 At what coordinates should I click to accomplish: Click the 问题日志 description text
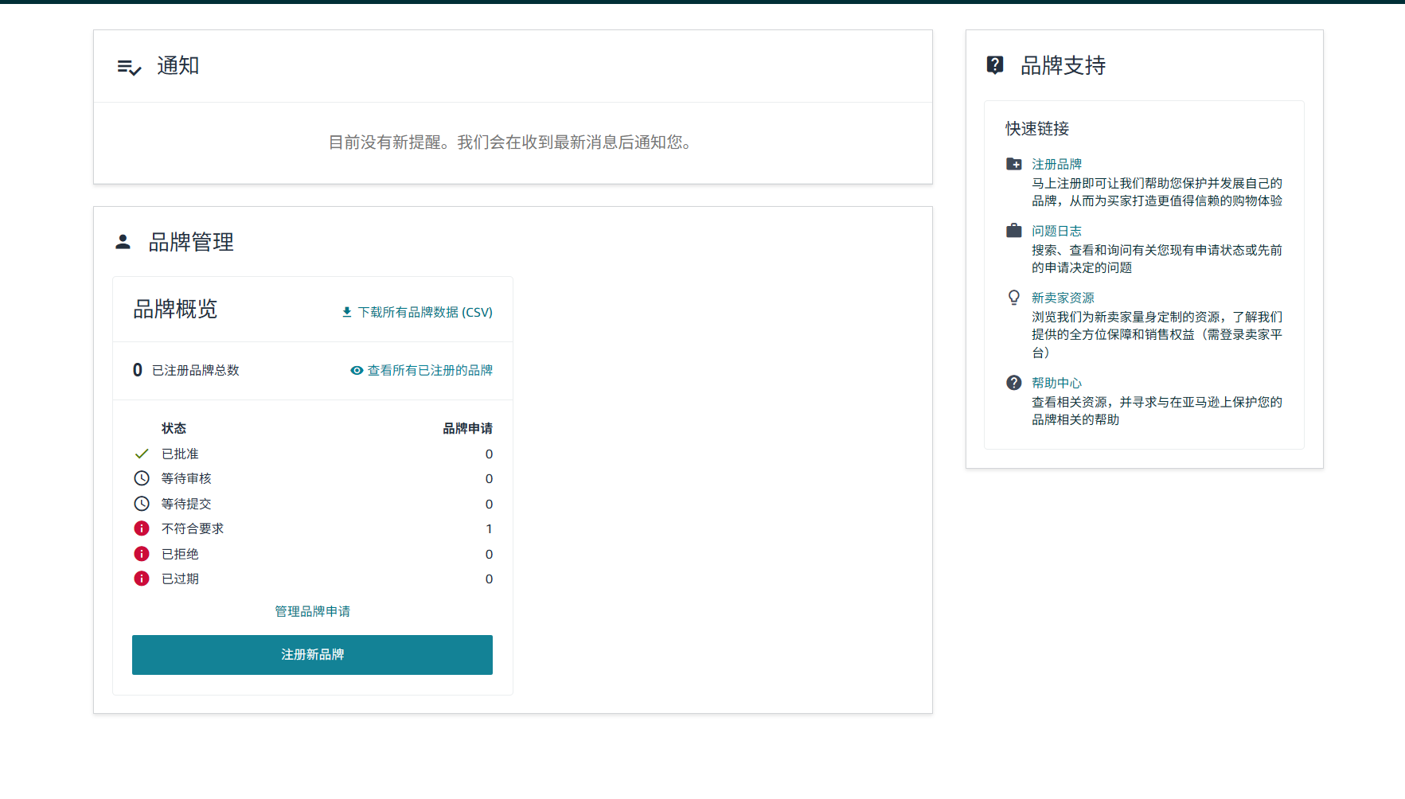pos(1157,259)
